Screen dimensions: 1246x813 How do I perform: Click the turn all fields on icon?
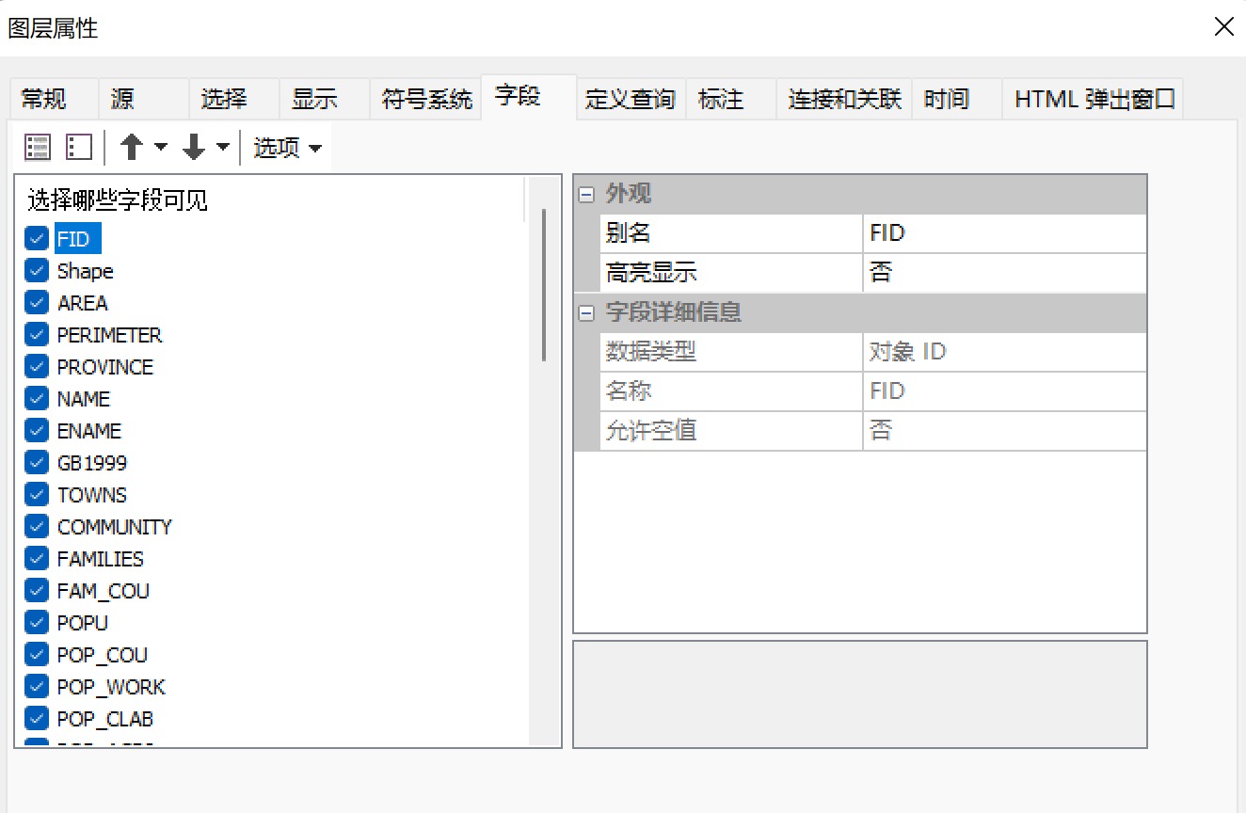pyautogui.click(x=37, y=147)
